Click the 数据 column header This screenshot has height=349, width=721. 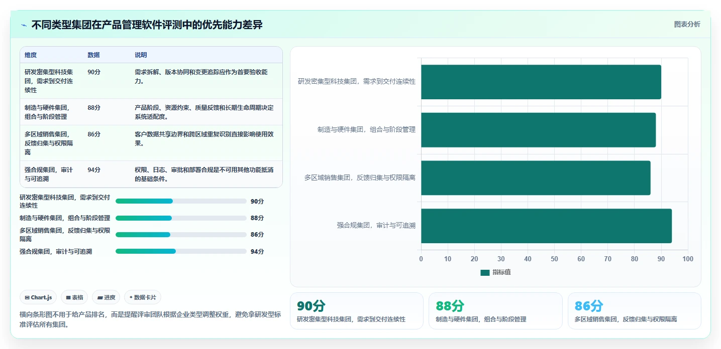coord(93,55)
